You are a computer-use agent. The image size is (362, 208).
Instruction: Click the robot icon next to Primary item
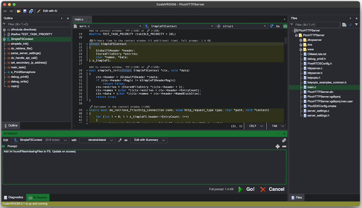pos(91,41)
